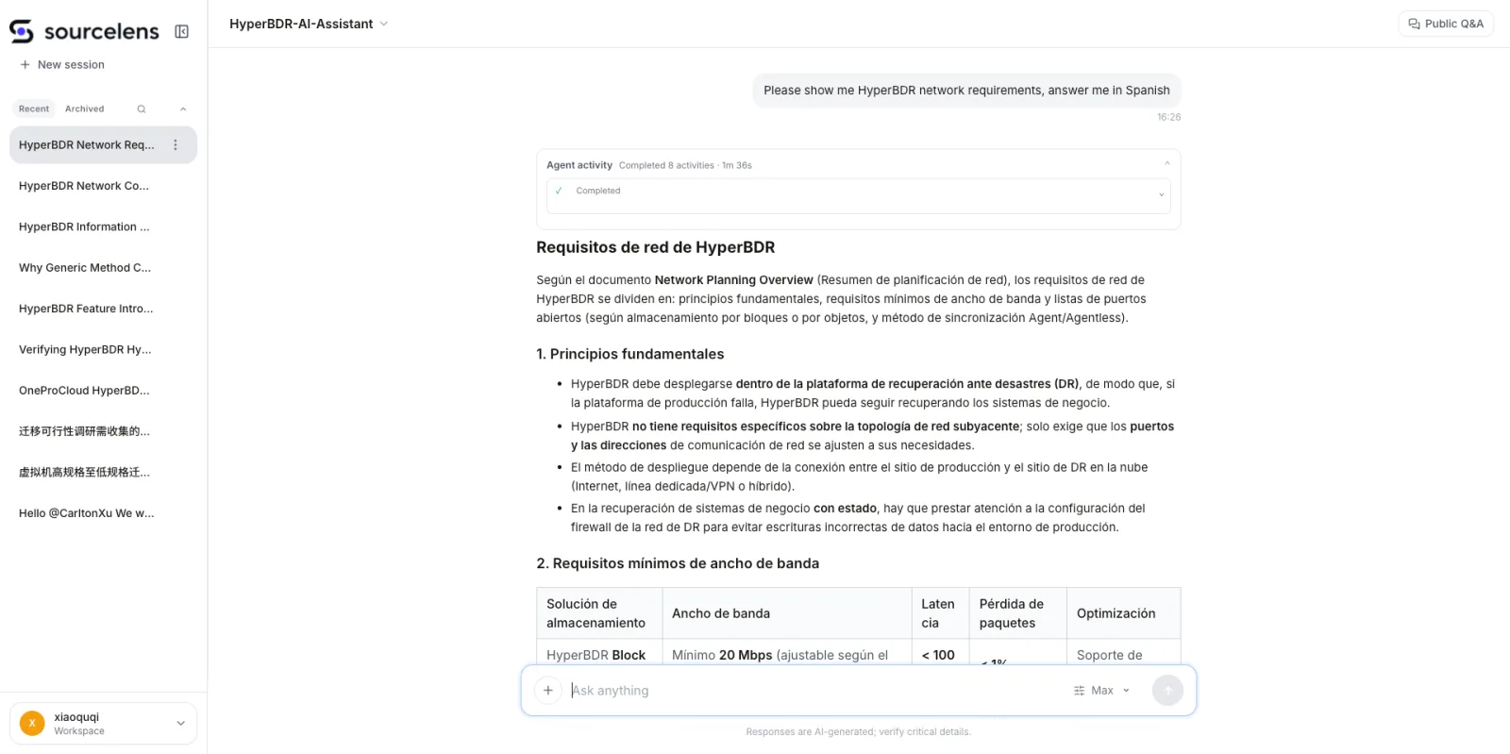Open the Verifying HyperBDR Hy... session

[103, 349]
